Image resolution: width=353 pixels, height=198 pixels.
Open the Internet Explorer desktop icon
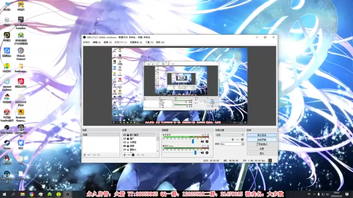(7, 84)
